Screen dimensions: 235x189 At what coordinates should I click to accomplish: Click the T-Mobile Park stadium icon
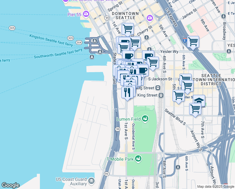tap(138, 159)
